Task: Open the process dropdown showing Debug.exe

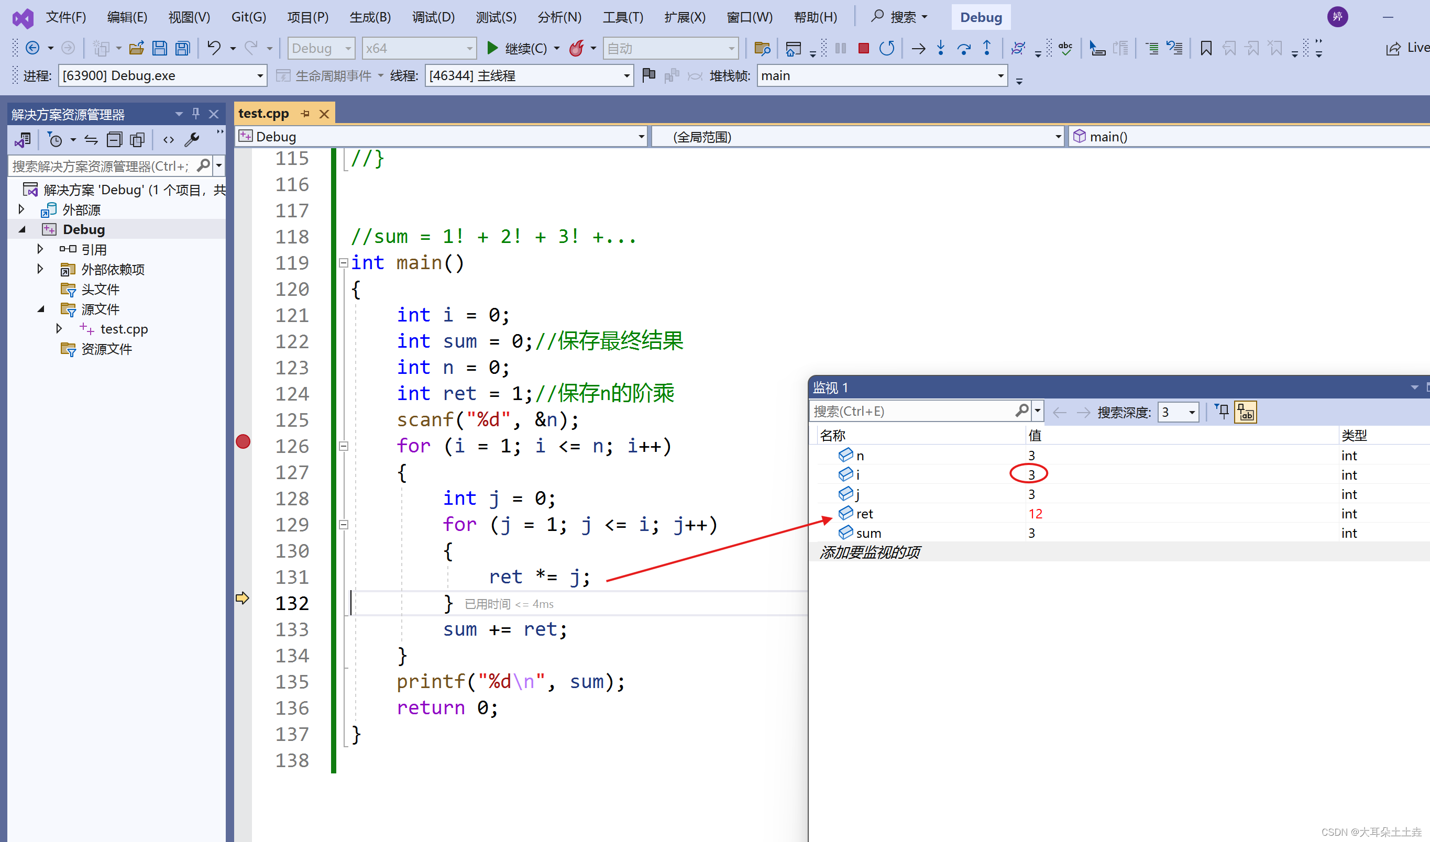Action: [x=162, y=75]
